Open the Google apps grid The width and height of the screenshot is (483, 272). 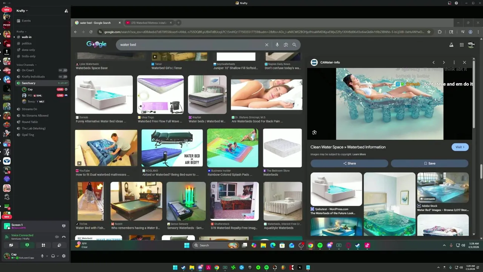(x=461, y=45)
